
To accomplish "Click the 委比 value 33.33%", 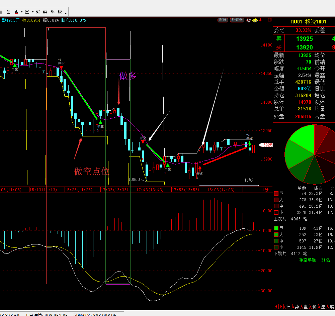I will 304,30.
